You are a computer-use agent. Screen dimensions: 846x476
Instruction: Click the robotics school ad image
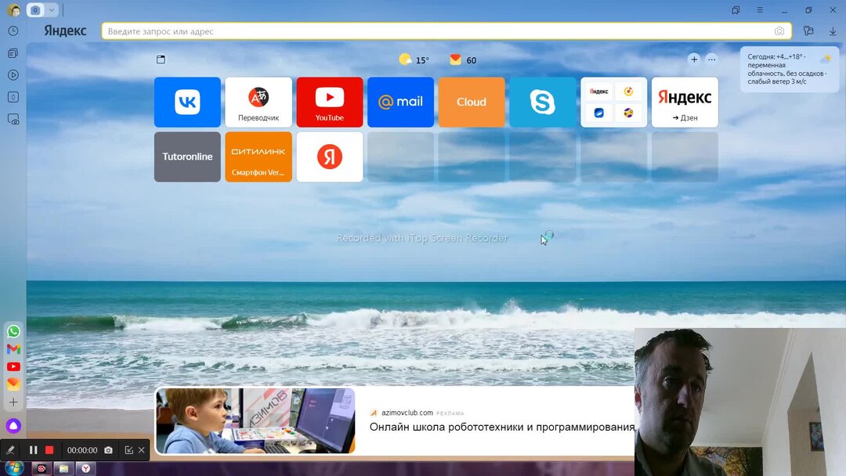point(255,421)
